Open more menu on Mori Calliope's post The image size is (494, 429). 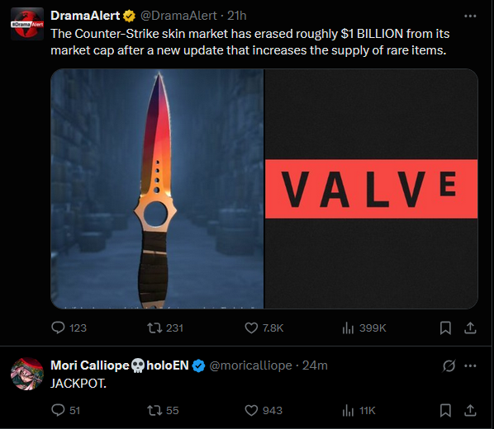tap(470, 365)
